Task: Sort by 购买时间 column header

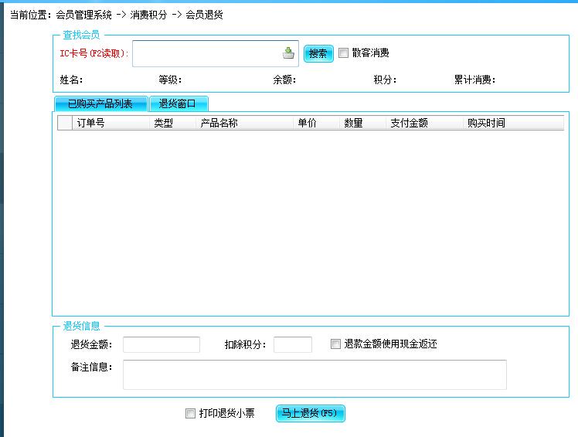Action: coord(513,123)
